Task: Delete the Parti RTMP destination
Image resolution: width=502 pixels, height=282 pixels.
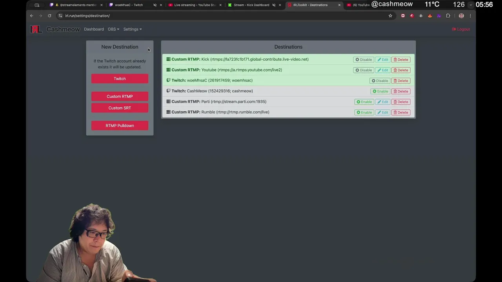Action: 401,102
